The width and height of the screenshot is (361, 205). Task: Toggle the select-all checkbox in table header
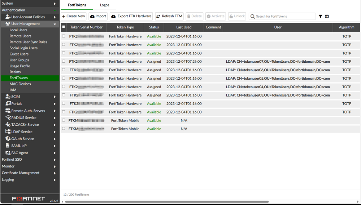64,27
